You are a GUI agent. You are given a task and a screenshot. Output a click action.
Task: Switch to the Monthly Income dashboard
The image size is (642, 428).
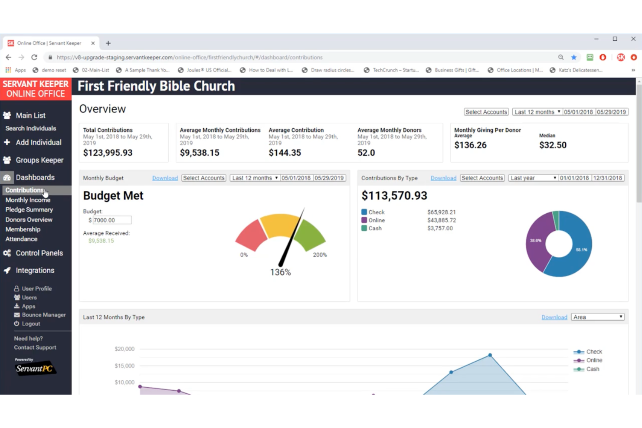pyautogui.click(x=27, y=199)
